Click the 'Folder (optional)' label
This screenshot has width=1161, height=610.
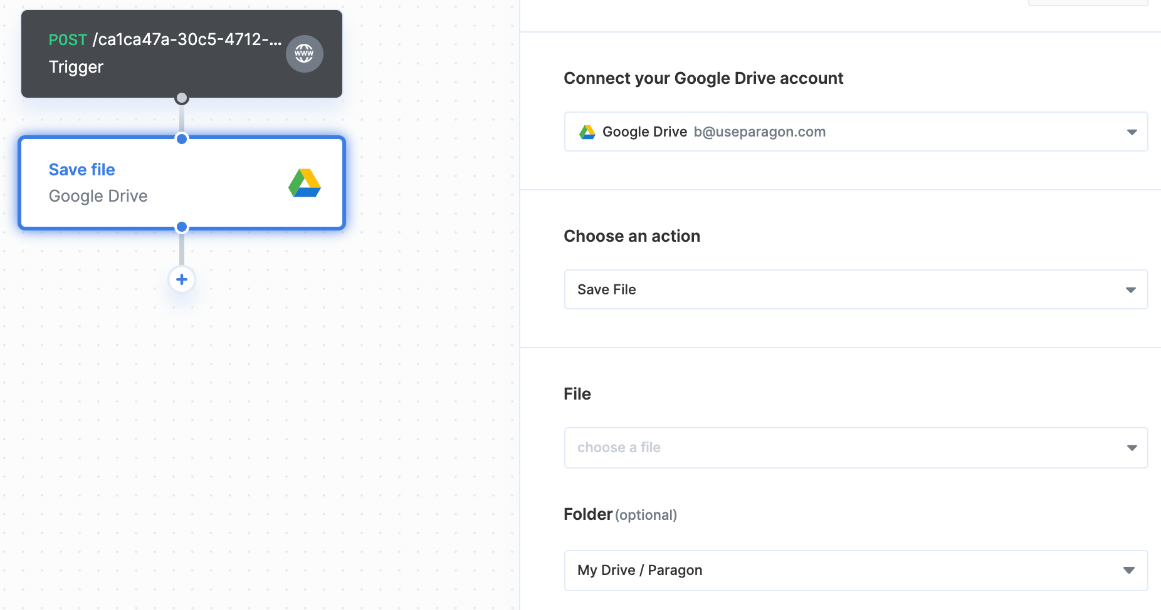620,515
